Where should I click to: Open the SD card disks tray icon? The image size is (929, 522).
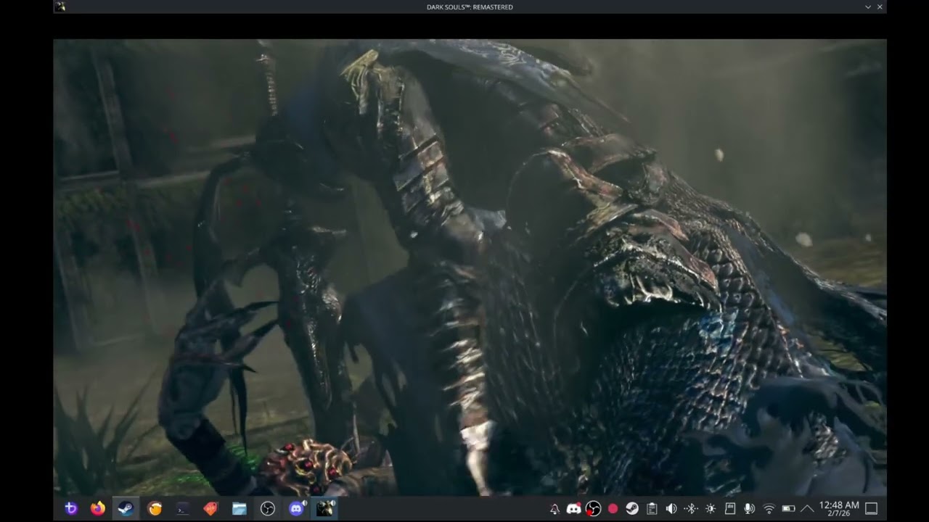(730, 509)
